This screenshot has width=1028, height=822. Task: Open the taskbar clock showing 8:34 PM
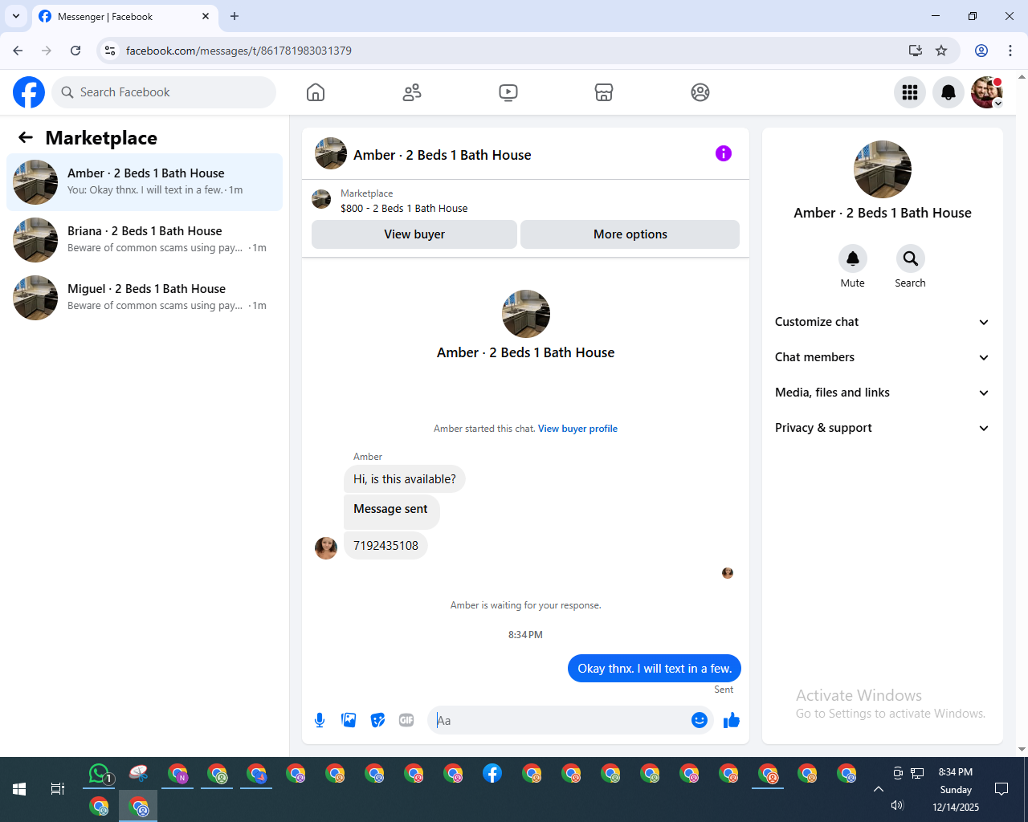pyautogui.click(x=956, y=789)
